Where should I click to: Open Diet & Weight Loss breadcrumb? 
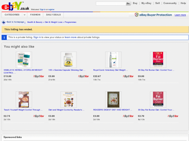pos(54,22)
